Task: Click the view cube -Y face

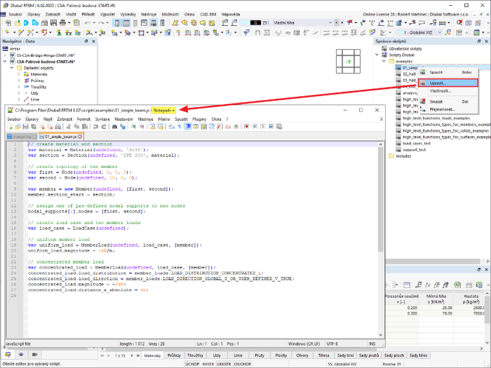Action: (348, 61)
